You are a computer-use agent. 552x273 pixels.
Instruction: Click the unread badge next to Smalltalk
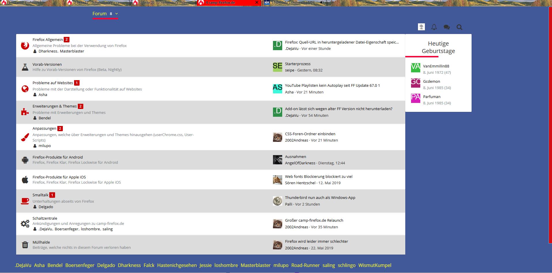coord(52,195)
